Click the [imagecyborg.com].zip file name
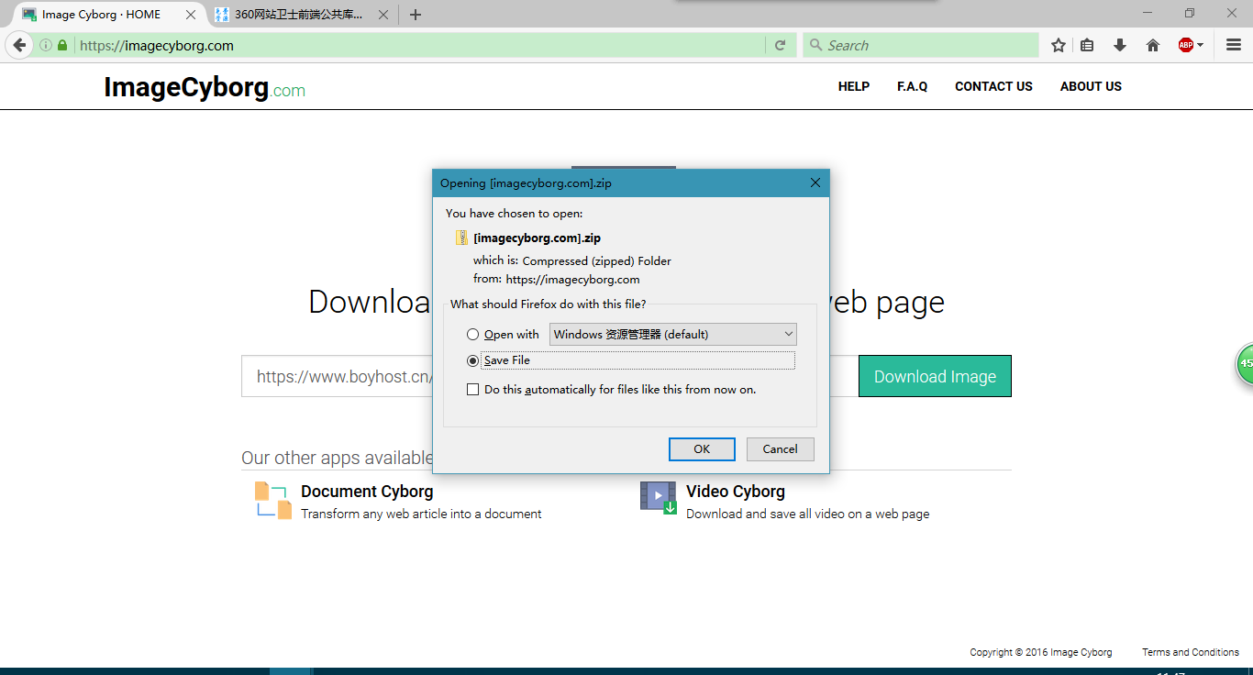 click(x=538, y=238)
